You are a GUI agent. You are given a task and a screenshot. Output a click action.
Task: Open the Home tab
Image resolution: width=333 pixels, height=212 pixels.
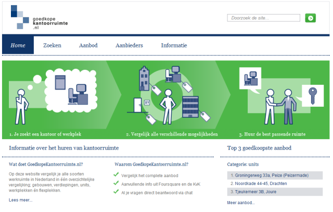[18, 45]
